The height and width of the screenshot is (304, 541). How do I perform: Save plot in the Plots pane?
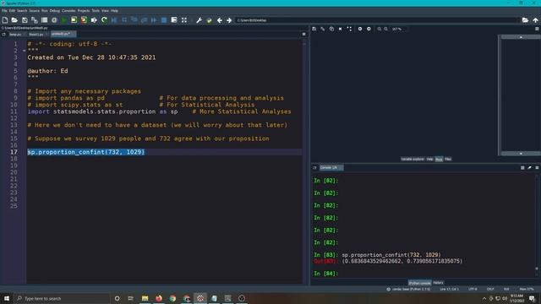[x=314, y=29]
